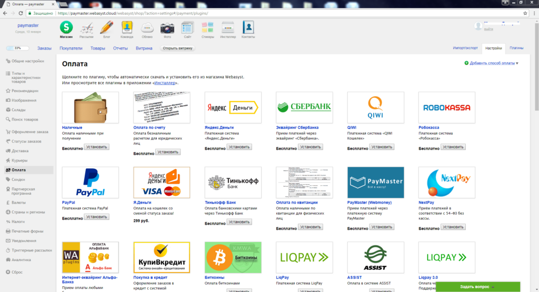Click the 33% progress bar

click(17, 48)
